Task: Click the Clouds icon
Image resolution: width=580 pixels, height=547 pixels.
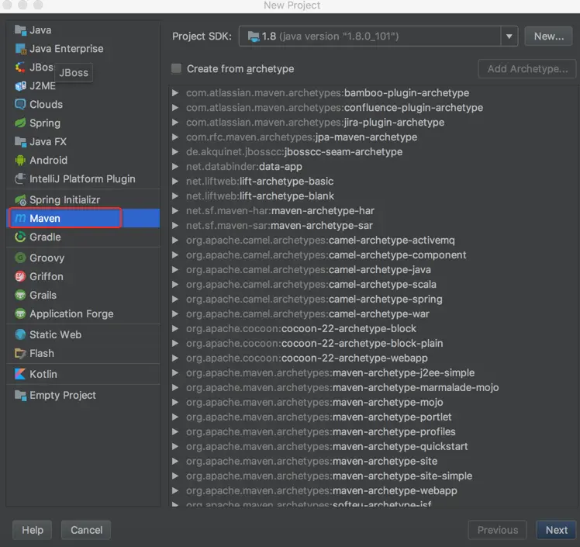Action: pos(20,105)
